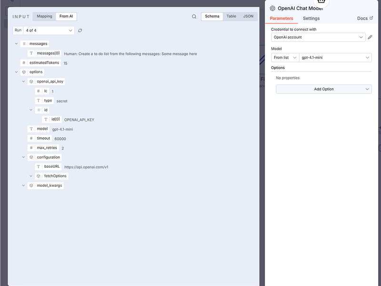Click the Add Option button

324,89
